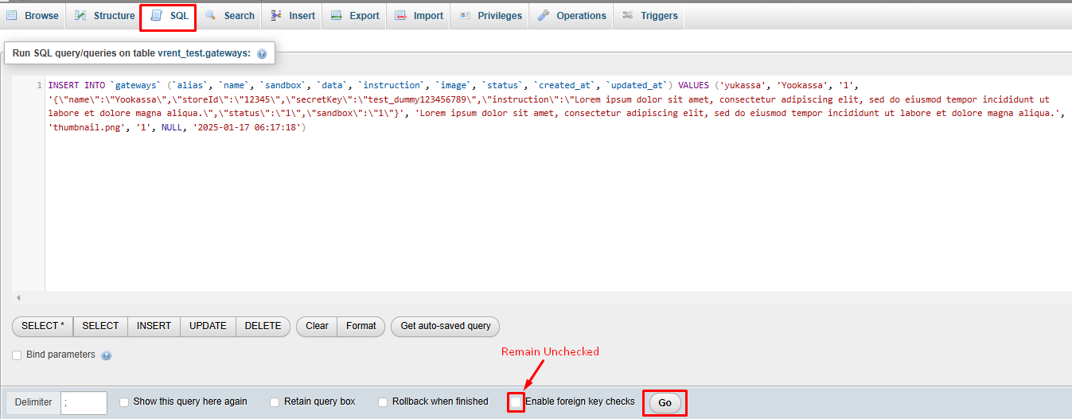1072x419 pixels.
Task: Click the Insert tab icon
Action: pyautogui.click(x=276, y=15)
